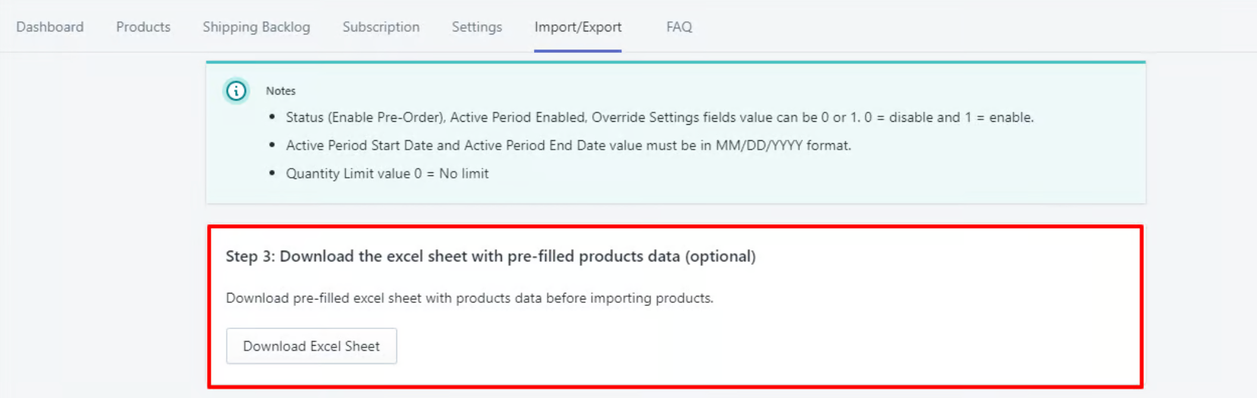Click the "Quantity Limit value 0" note

point(354,173)
